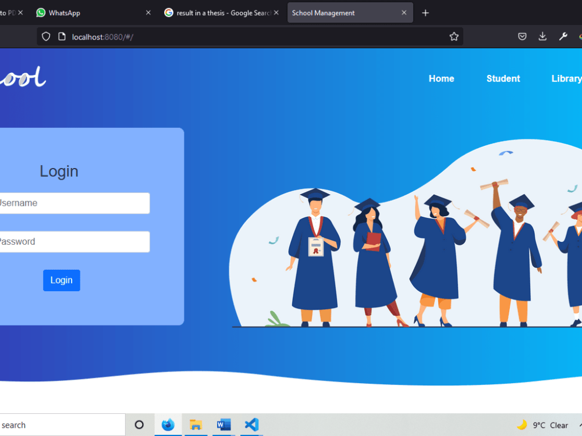Viewport: 582px width, 436px height.
Task: Open Firefox from the taskbar
Action: point(168,425)
